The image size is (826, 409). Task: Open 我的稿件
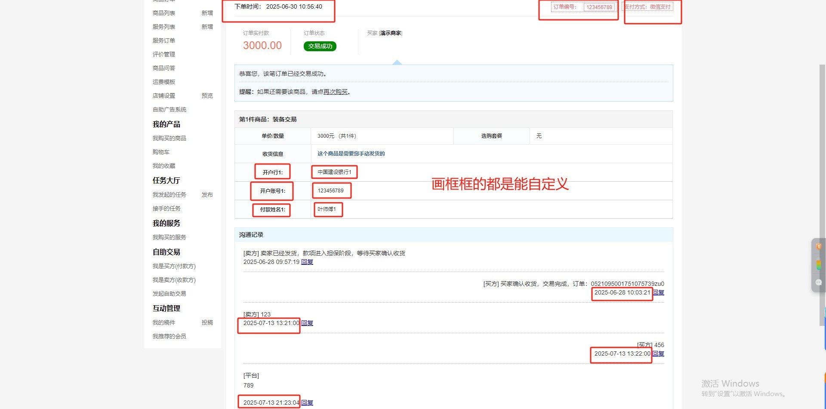click(x=163, y=322)
